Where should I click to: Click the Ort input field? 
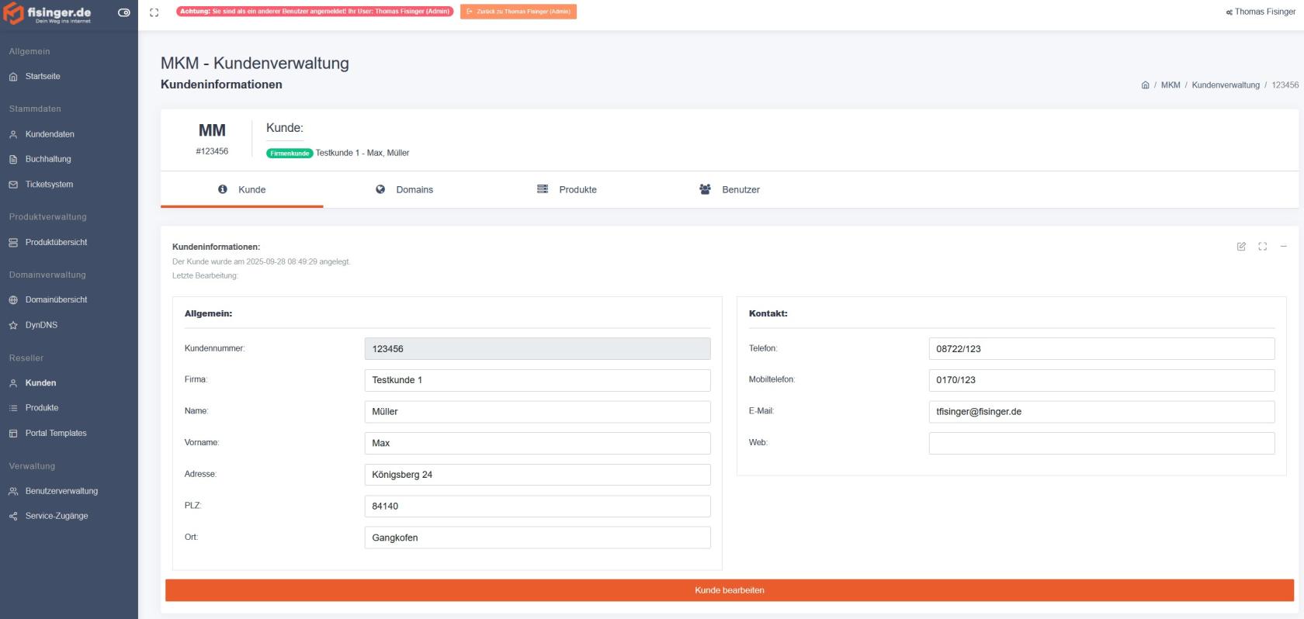coord(537,538)
